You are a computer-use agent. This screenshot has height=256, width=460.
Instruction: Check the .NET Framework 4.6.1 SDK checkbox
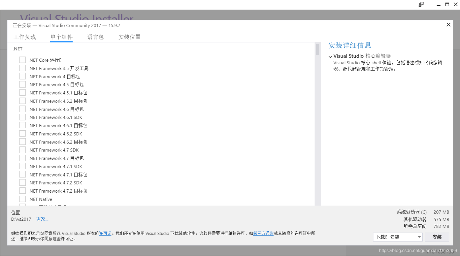[22, 117]
